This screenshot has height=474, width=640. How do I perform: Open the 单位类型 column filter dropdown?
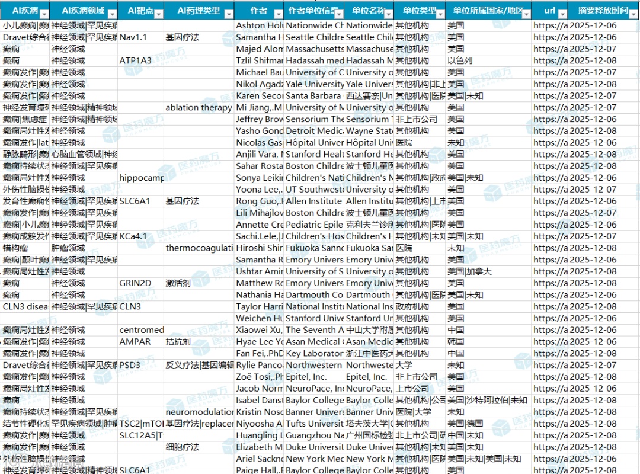coord(440,14)
